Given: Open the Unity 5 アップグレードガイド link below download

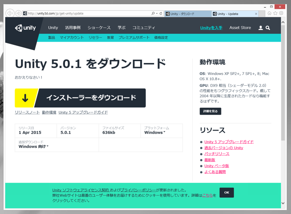Looking at the screenshot, I should coord(83,112).
